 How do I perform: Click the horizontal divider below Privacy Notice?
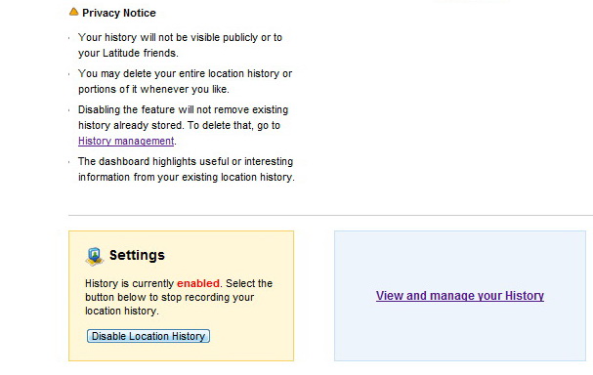330,215
